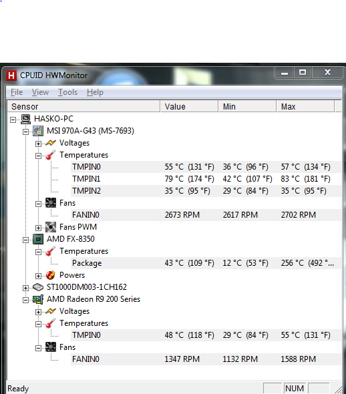The height and width of the screenshot is (394, 346).
Task: Click the Temperatures thermometer icon under AMD FX-8350
Action: click(51, 251)
